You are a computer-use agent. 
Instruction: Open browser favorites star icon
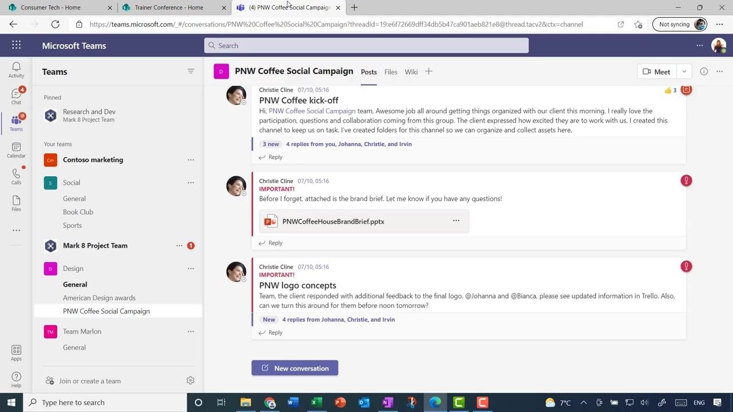pyautogui.click(x=638, y=24)
